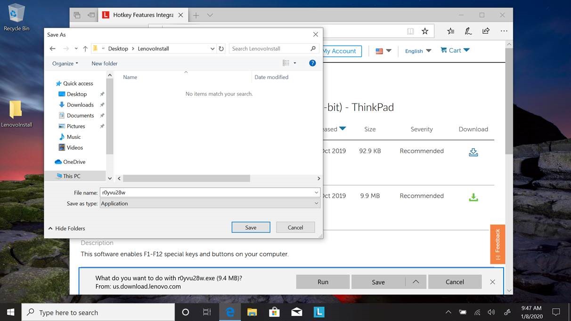This screenshot has width=571, height=321.
Task: Open File Explorer from taskbar
Action: coord(252,312)
